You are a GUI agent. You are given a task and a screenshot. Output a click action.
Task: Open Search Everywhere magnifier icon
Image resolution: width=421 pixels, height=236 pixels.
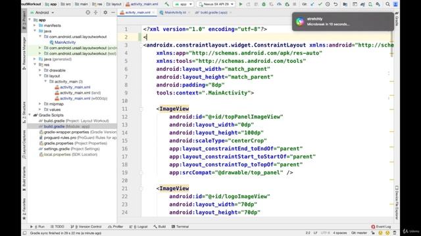[387, 5]
